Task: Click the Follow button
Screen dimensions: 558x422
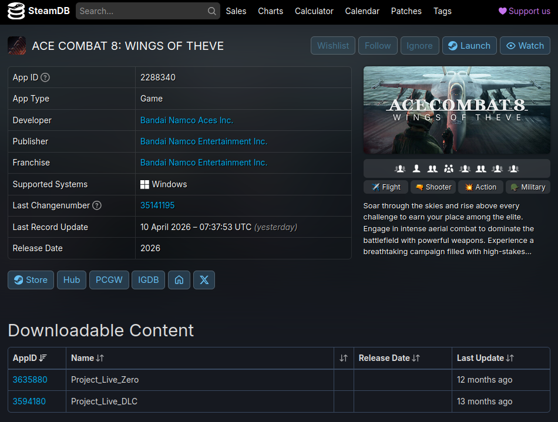Action: coord(378,46)
